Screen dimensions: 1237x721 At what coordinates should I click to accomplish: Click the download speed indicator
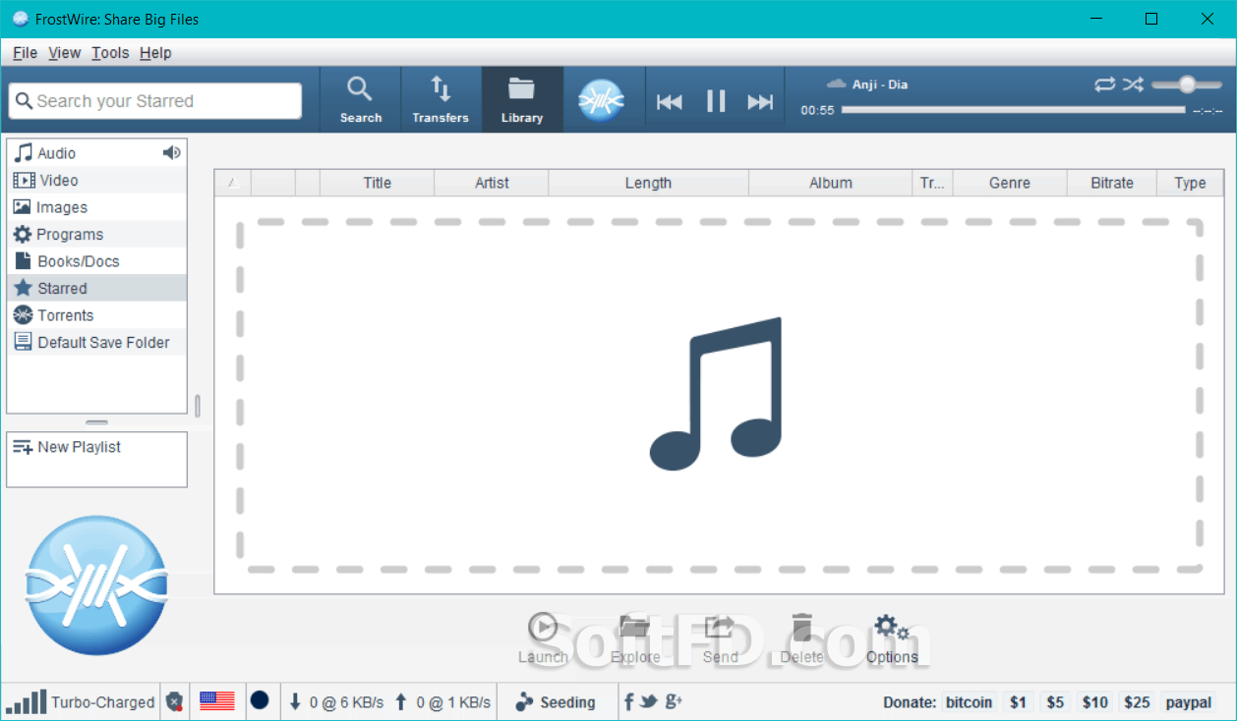(336, 702)
